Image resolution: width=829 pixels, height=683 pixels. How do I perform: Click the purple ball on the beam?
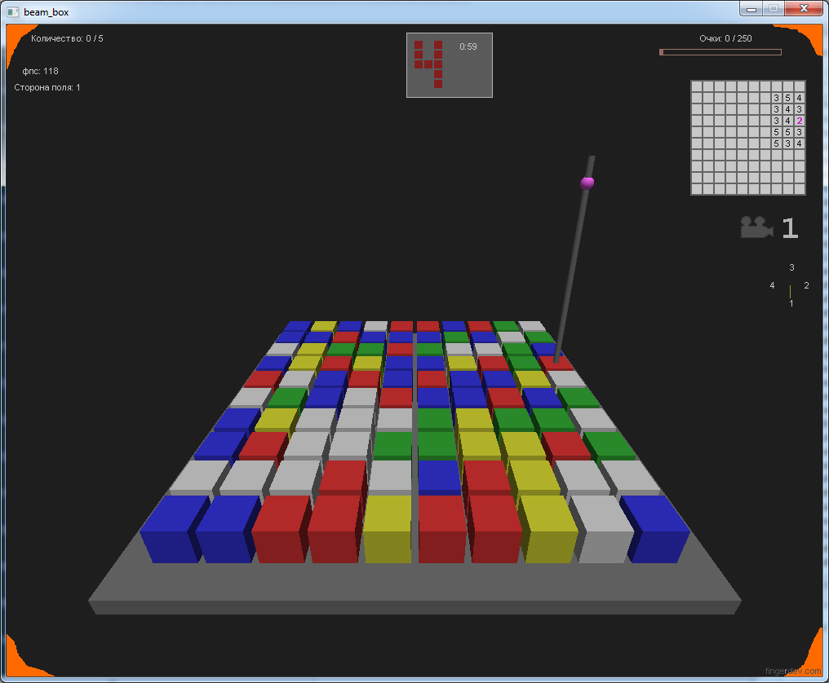pos(587,183)
